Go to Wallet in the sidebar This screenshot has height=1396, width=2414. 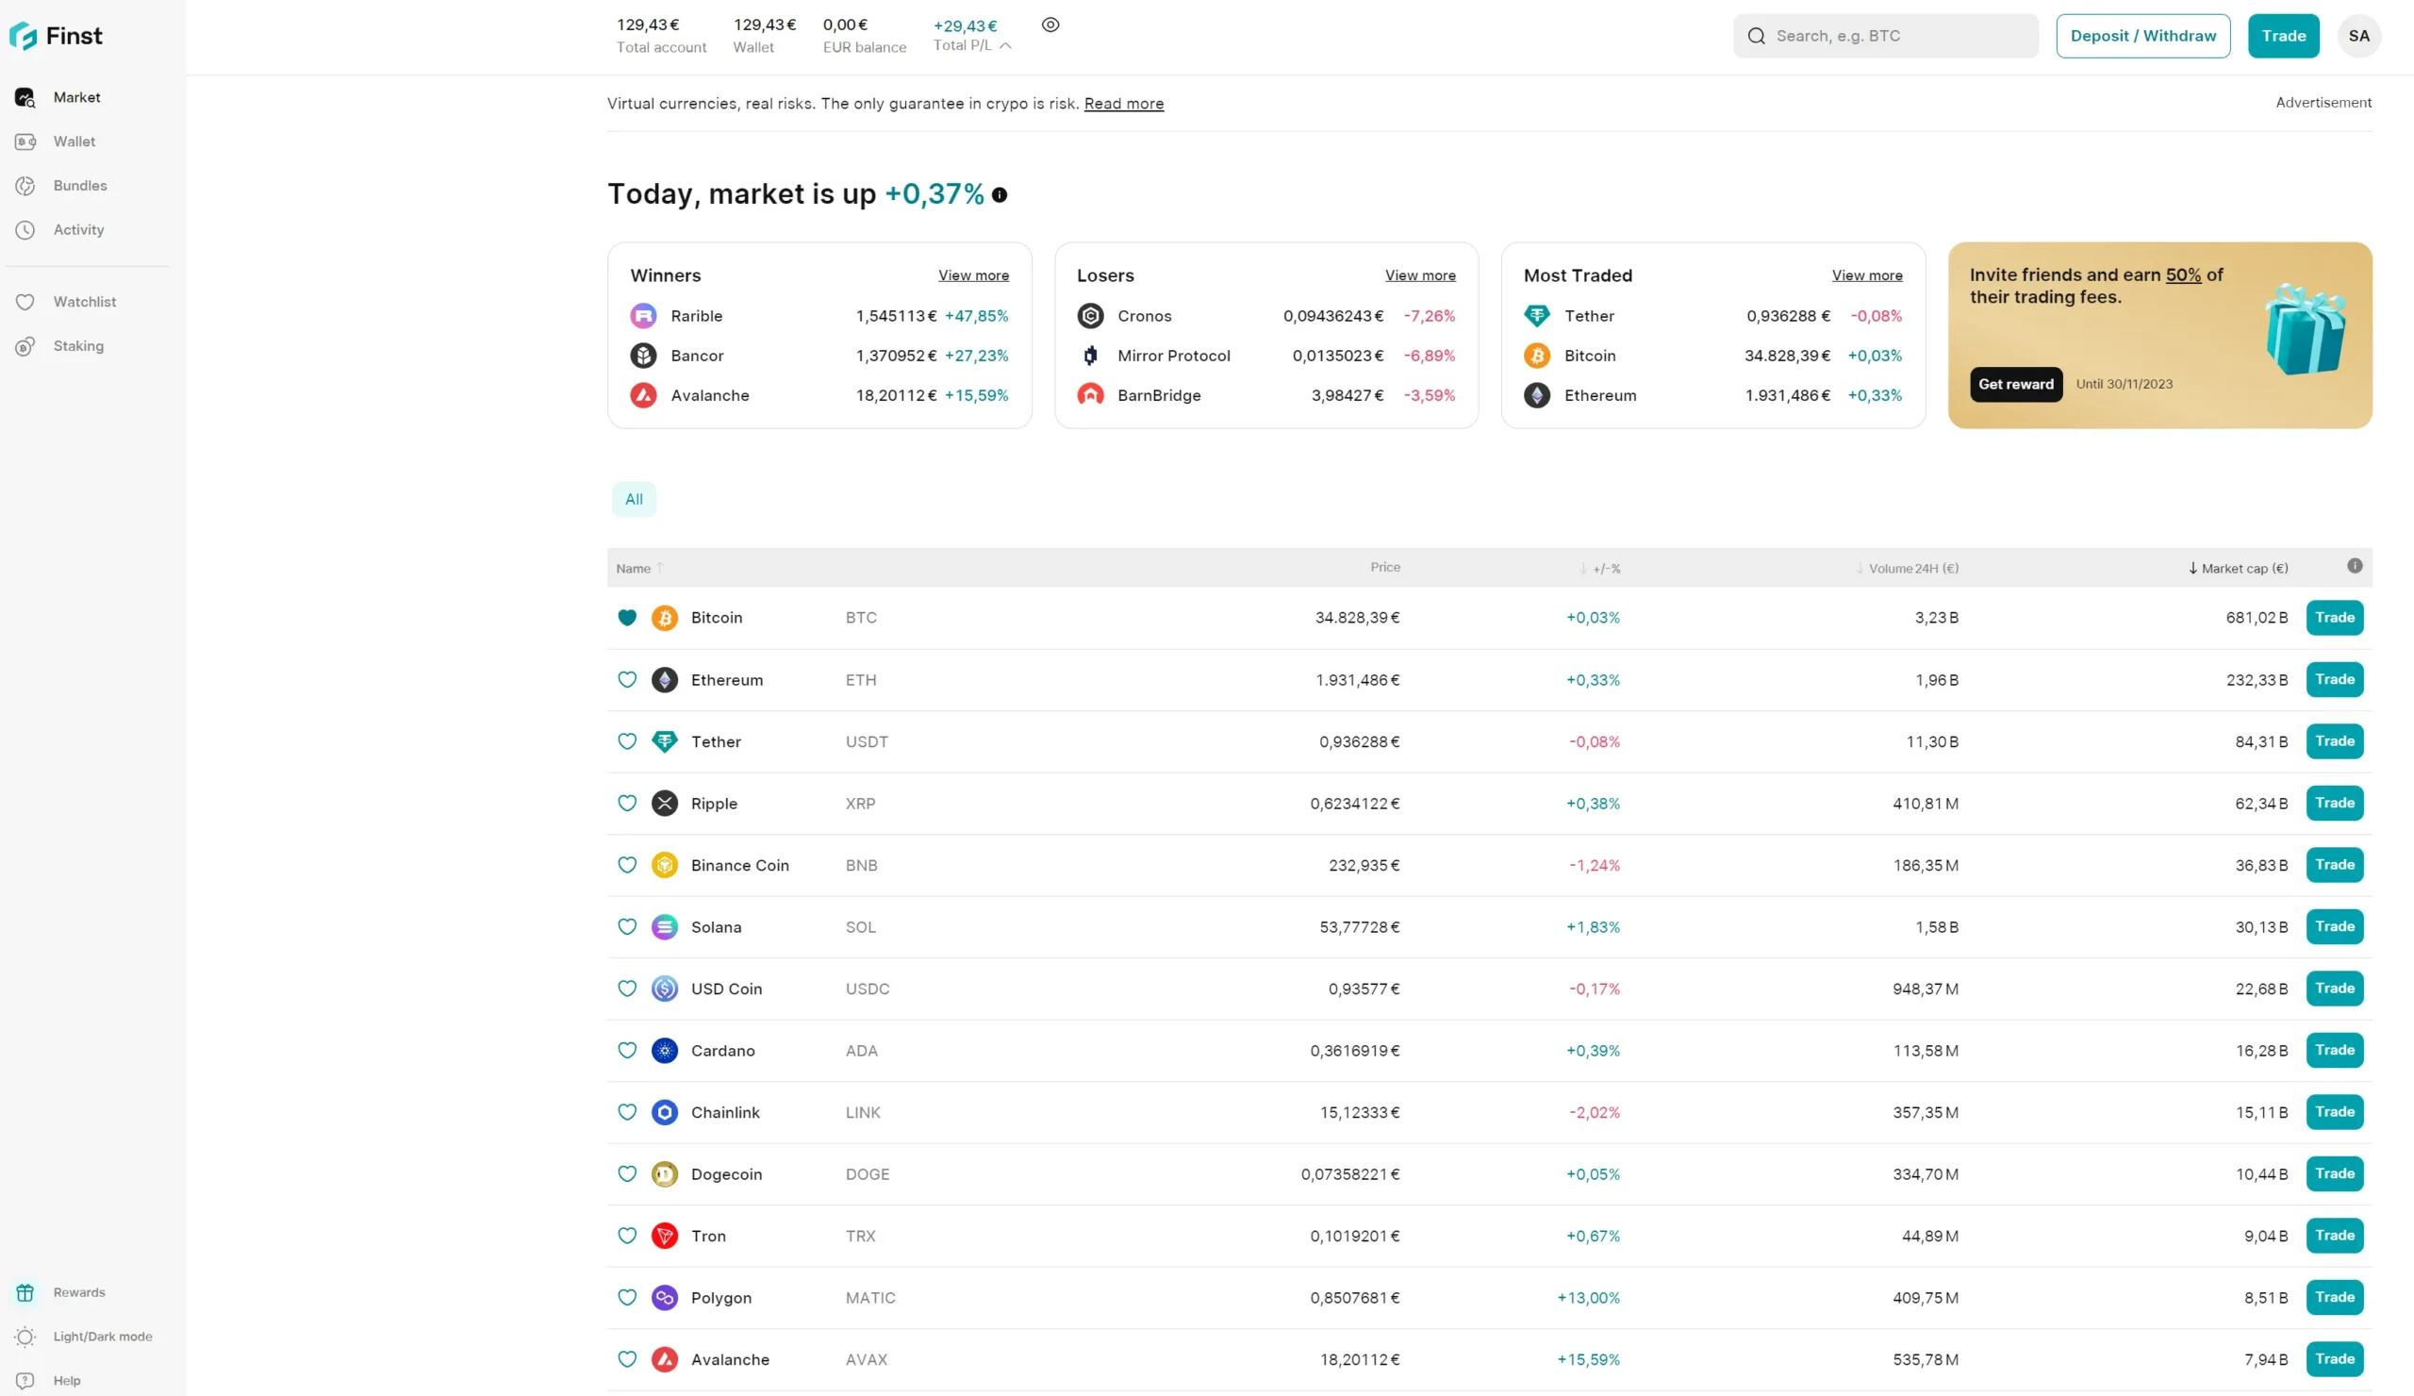pyautogui.click(x=74, y=141)
